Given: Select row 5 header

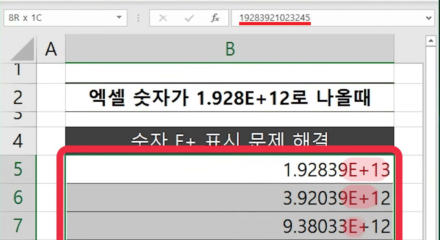Looking at the screenshot, I should point(18,169).
